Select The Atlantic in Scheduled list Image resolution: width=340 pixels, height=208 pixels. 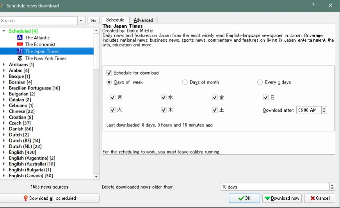37,38
